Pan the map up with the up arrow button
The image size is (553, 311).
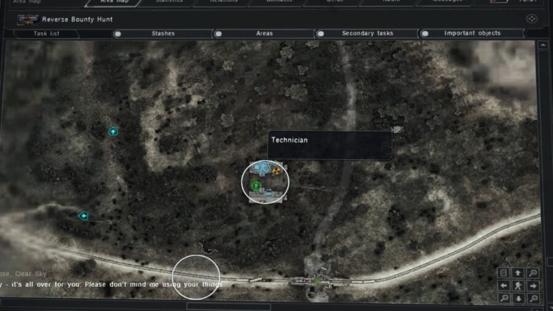click(x=518, y=272)
